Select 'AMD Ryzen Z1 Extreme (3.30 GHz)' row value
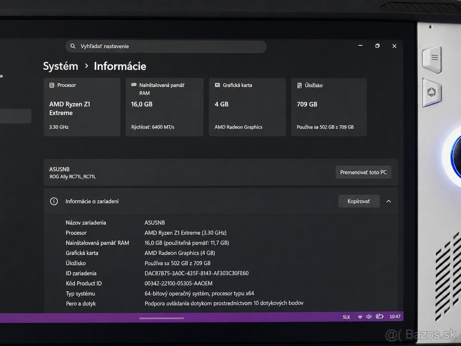The image size is (461, 346). pyautogui.click(x=186, y=233)
